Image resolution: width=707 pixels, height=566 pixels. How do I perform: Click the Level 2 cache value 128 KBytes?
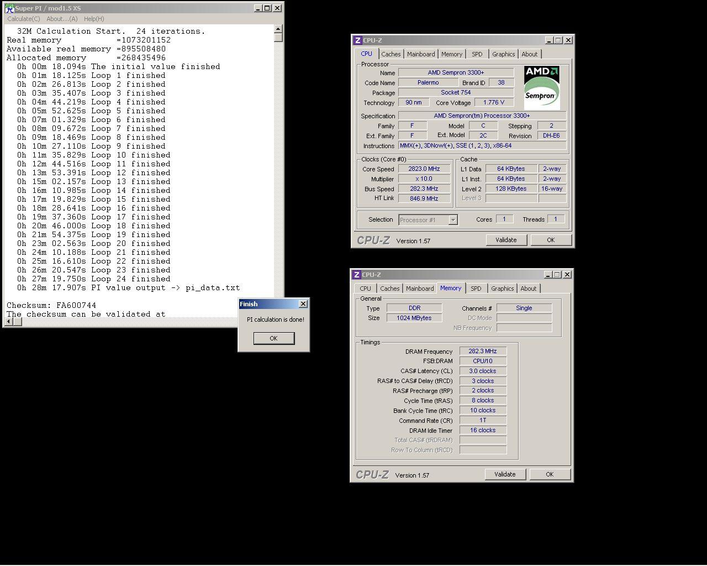click(511, 188)
